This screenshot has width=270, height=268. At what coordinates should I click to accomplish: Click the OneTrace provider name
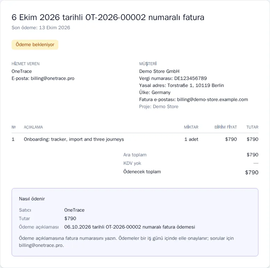22,71
